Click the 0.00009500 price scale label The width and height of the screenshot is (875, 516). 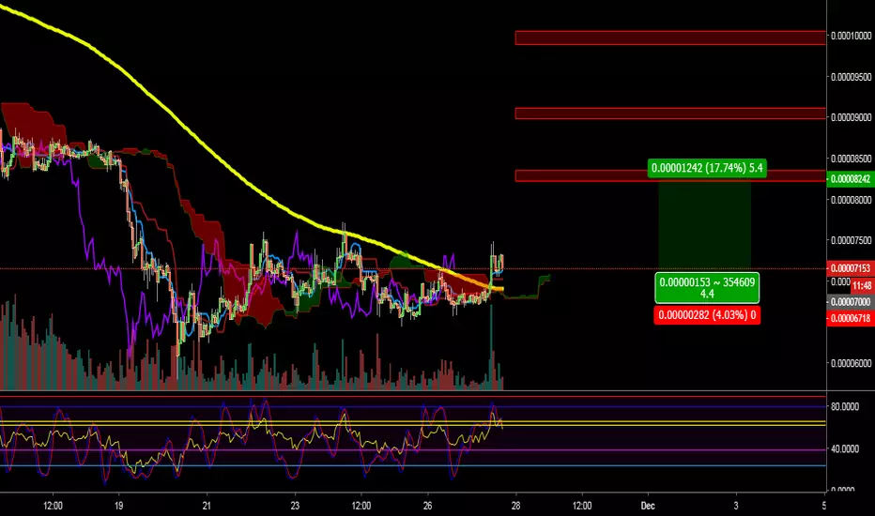coord(851,77)
